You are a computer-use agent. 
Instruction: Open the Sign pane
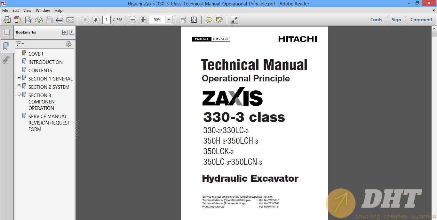pos(396,20)
